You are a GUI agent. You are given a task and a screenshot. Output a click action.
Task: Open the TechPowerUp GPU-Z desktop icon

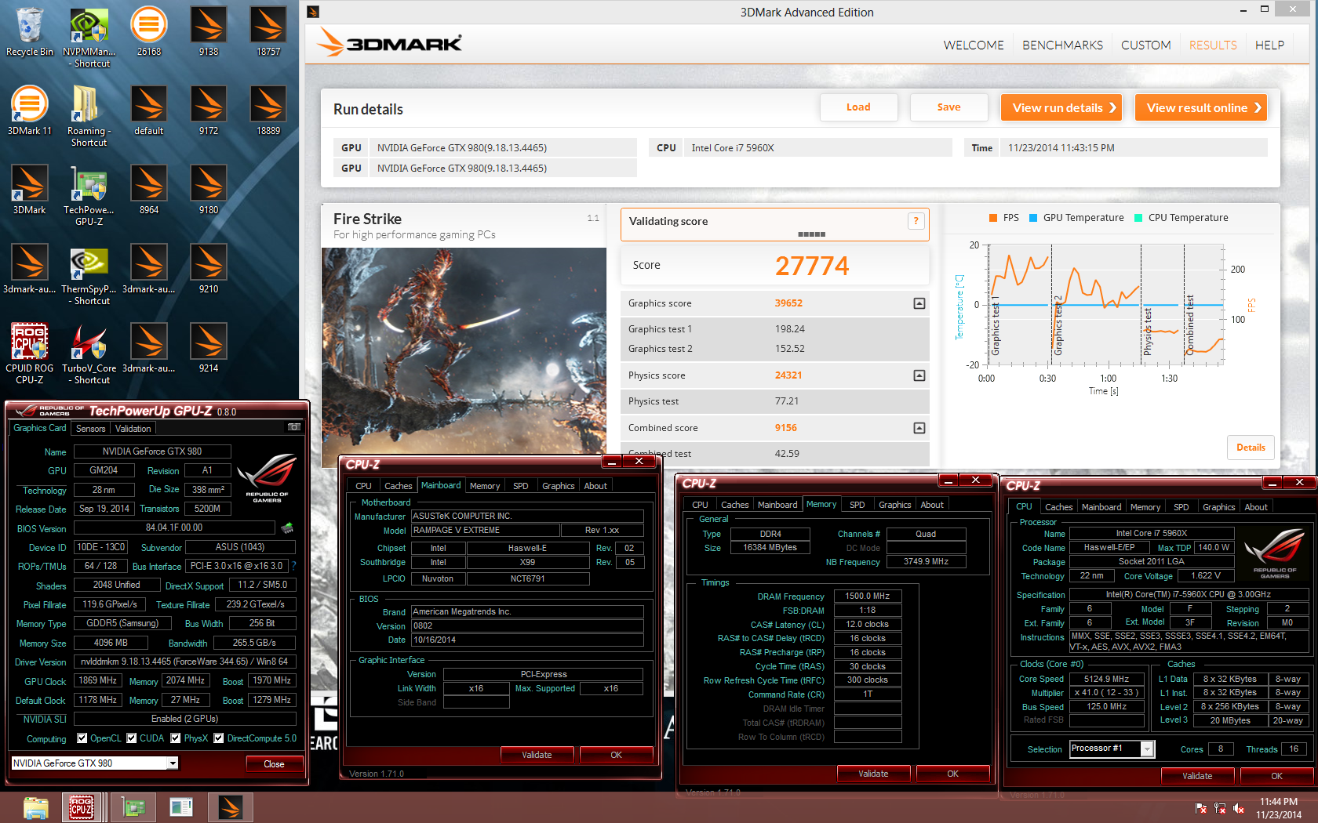point(89,195)
